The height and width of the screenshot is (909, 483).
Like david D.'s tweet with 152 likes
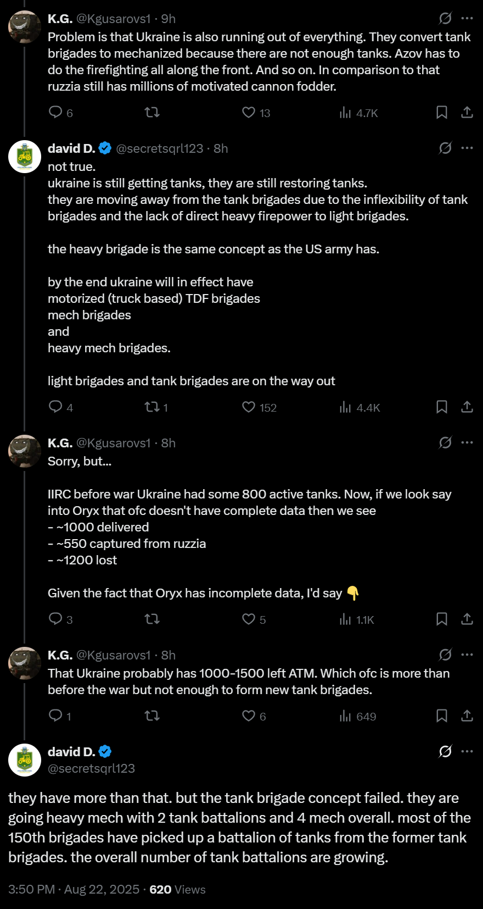[x=249, y=407]
